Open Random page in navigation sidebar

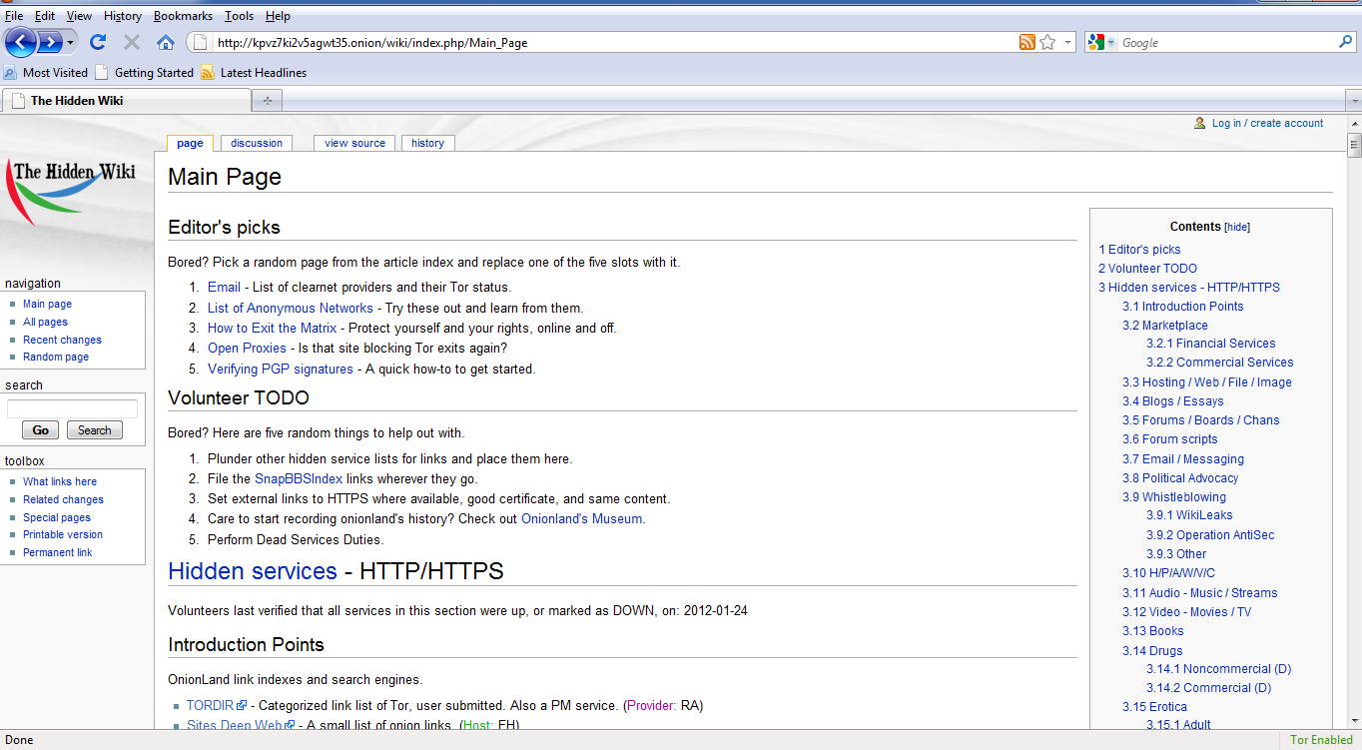pyautogui.click(x=56, y=357)
